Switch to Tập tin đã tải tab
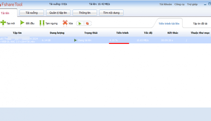Screen dimensions: 211x121 [200, 24]
